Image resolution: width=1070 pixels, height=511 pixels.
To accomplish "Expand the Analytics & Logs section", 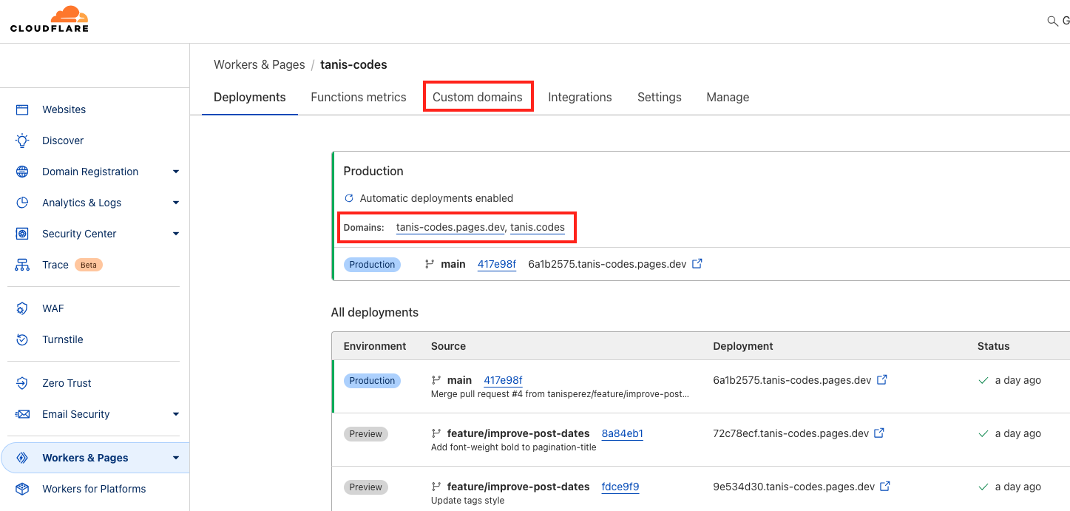I will click(176, 203).
